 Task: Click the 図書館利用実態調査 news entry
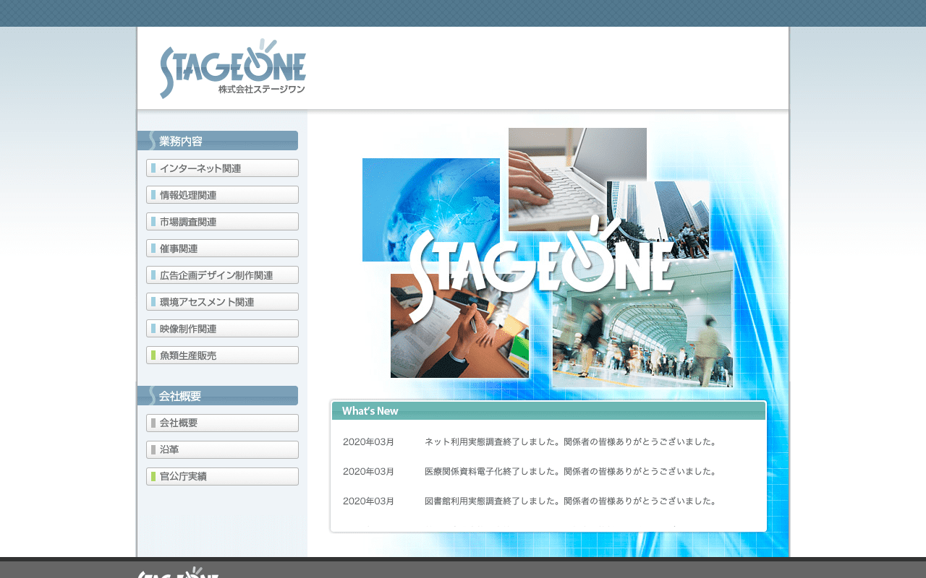(569, 501)
